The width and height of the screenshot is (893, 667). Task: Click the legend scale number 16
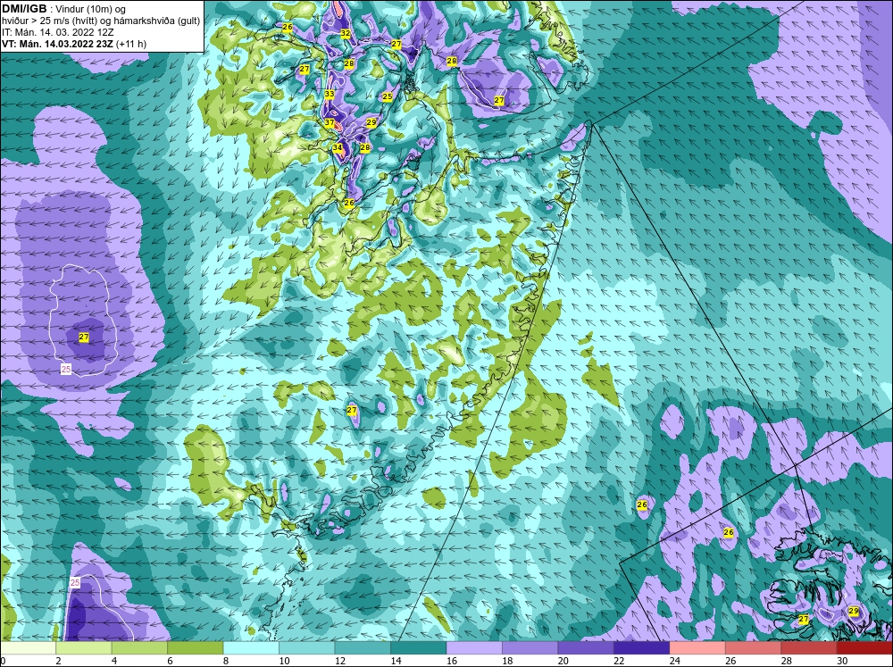(x=452, y=661)
